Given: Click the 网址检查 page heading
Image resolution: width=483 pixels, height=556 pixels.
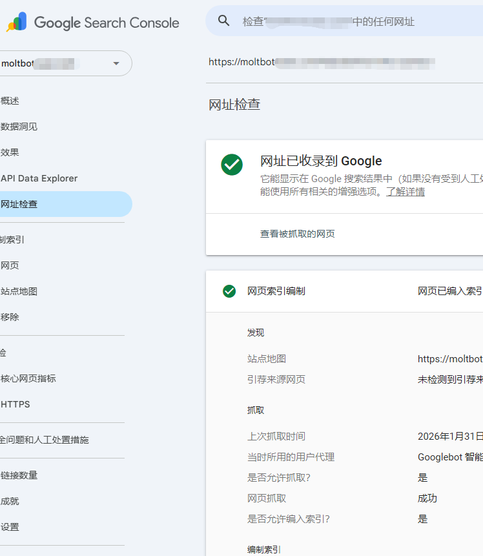Looking at the screenshot, I should [x=234, y=105].
